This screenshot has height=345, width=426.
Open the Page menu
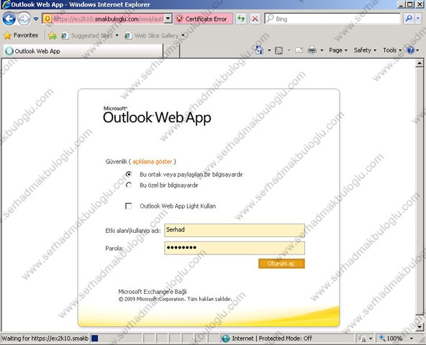pyautogui.click(x=338, y=50)
